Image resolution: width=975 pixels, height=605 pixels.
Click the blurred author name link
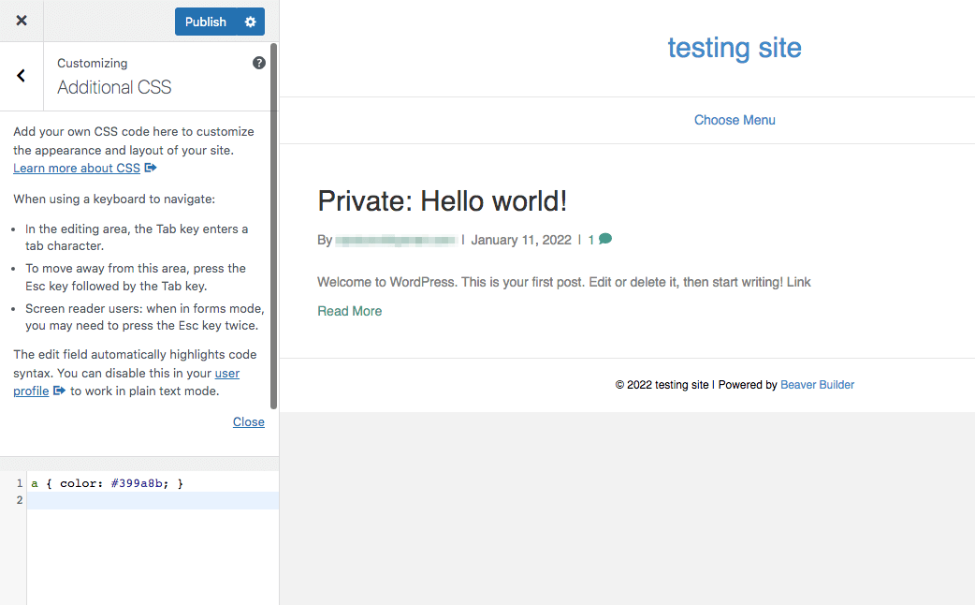tap(396, 240)
